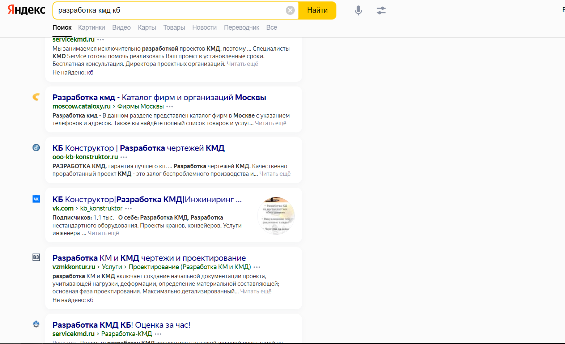
Task: Click 'Не найдено: кб' under top servicekmd.ru snippet
Action: pos(73,73)
